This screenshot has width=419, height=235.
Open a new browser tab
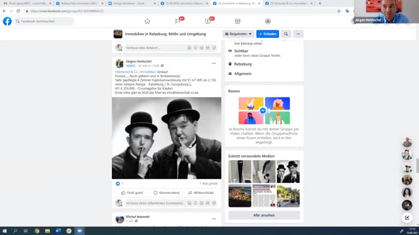320,3
